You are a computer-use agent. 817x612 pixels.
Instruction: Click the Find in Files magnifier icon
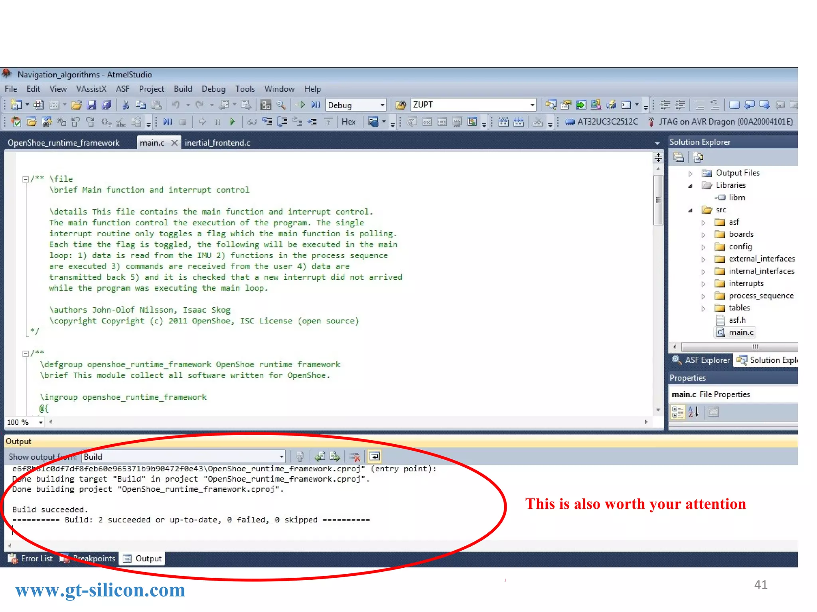[x=281, y=105]
